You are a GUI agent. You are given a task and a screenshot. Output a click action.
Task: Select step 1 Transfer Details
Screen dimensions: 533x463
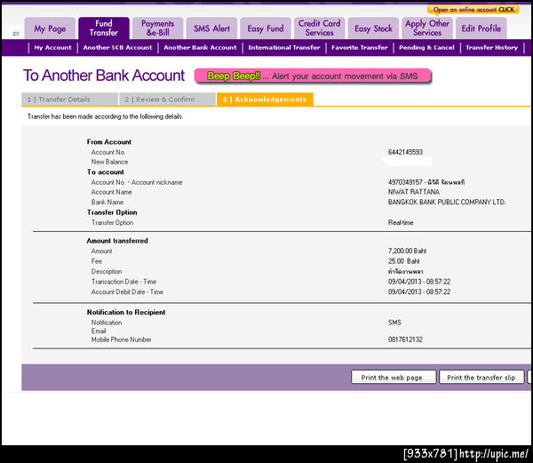tap(69, 100)
